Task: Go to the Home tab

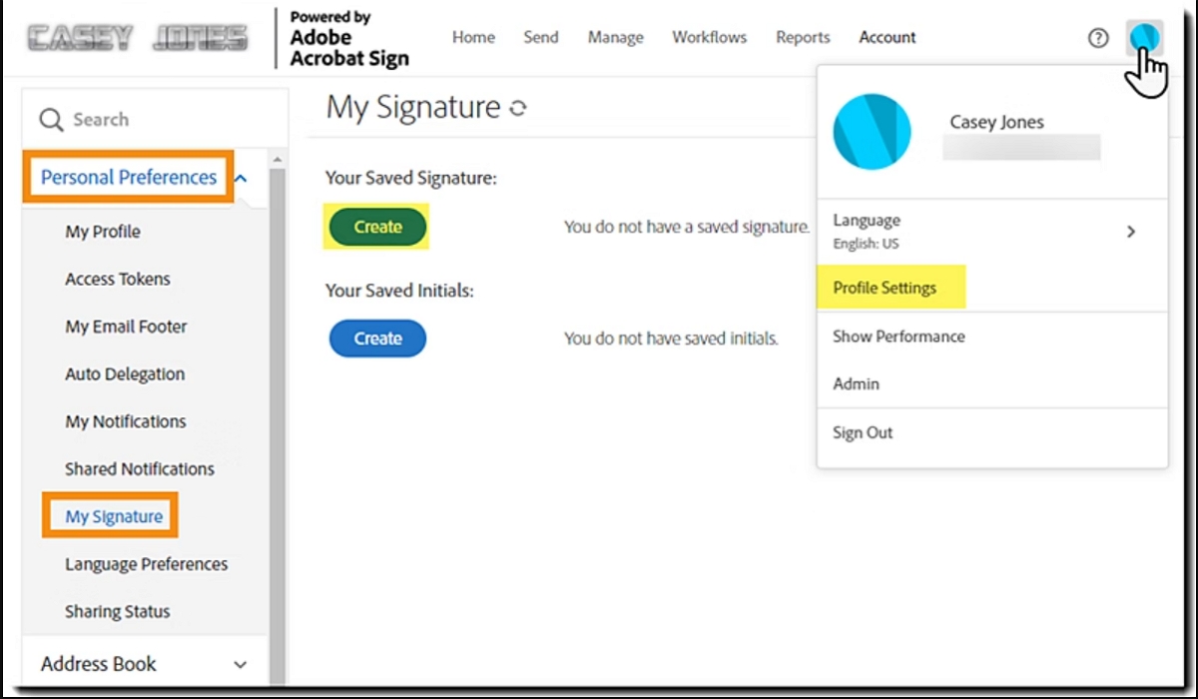Action: [473, 37]
